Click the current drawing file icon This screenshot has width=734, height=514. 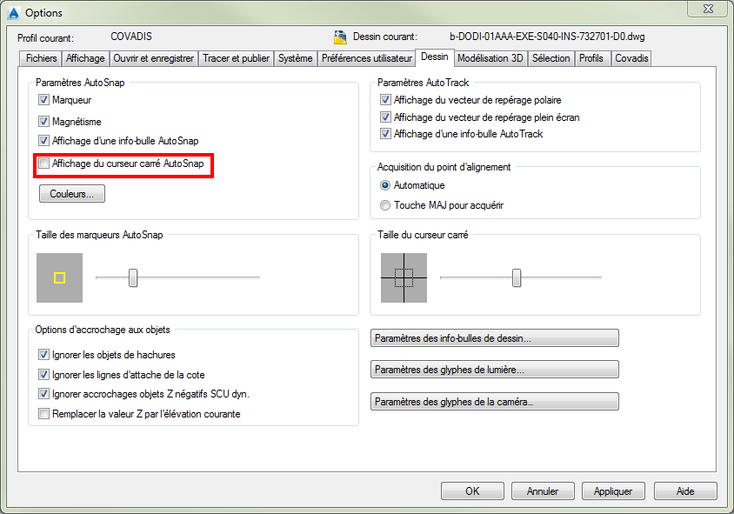point(340,37)
